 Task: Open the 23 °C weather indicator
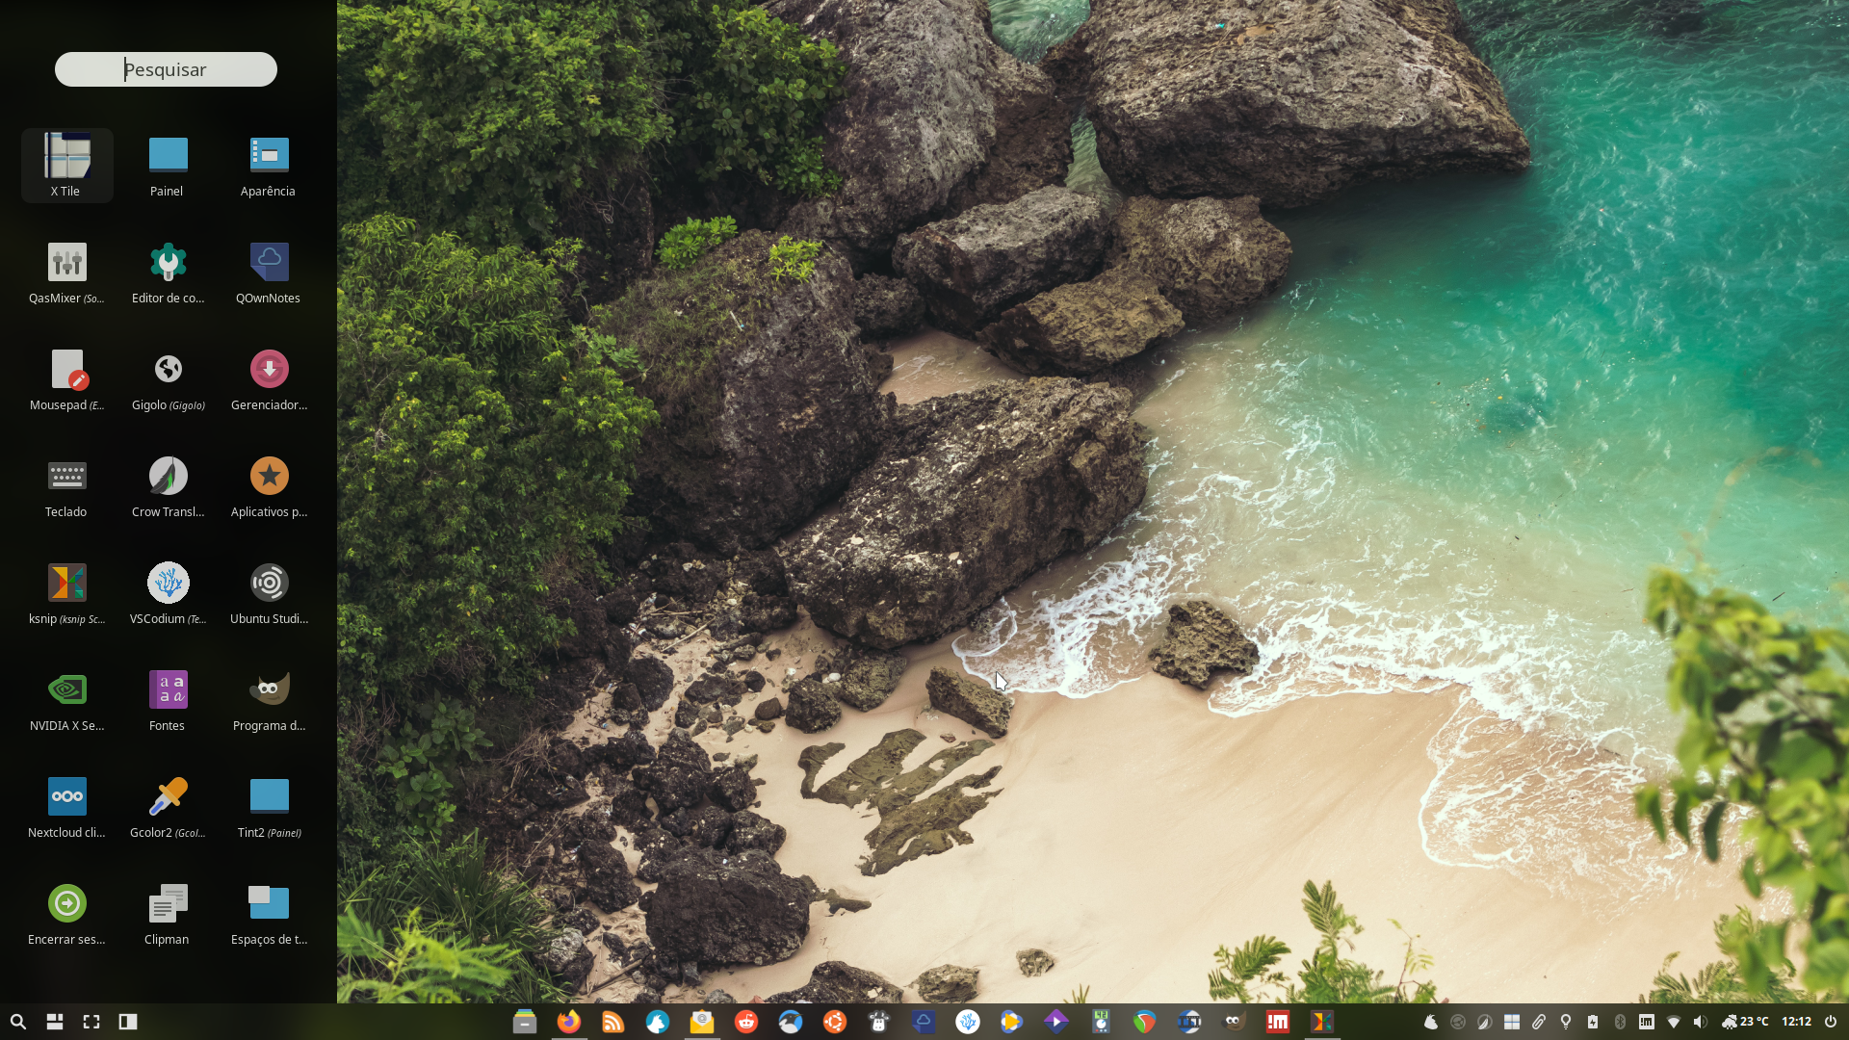pos(1746,1022)
